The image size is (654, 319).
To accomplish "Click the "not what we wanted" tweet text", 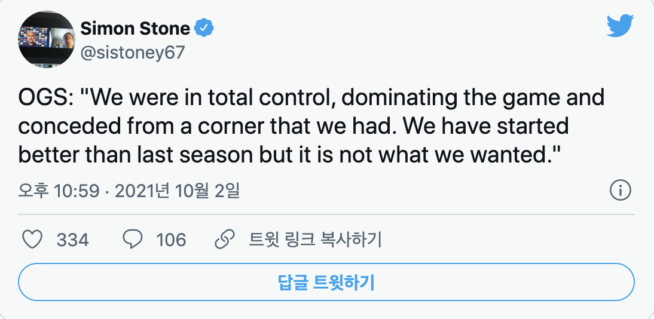I will click(450, 155).
